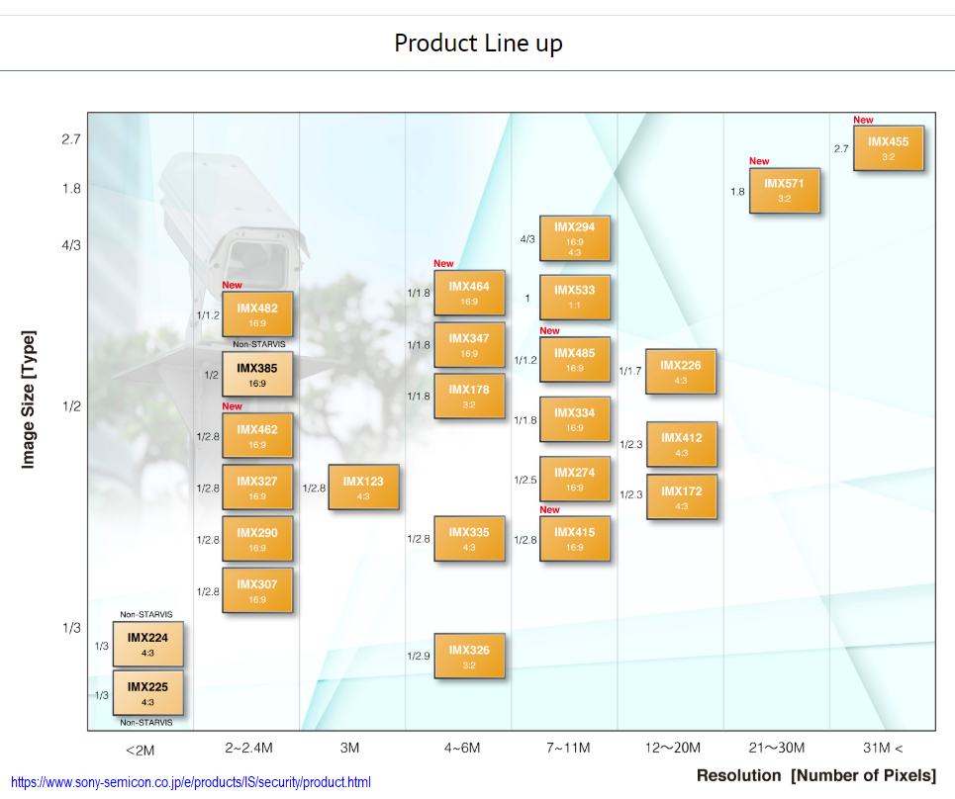The image size is (955, 799).
Task: Select the IMX178 sensor box
Action: (x=469, y=396)
